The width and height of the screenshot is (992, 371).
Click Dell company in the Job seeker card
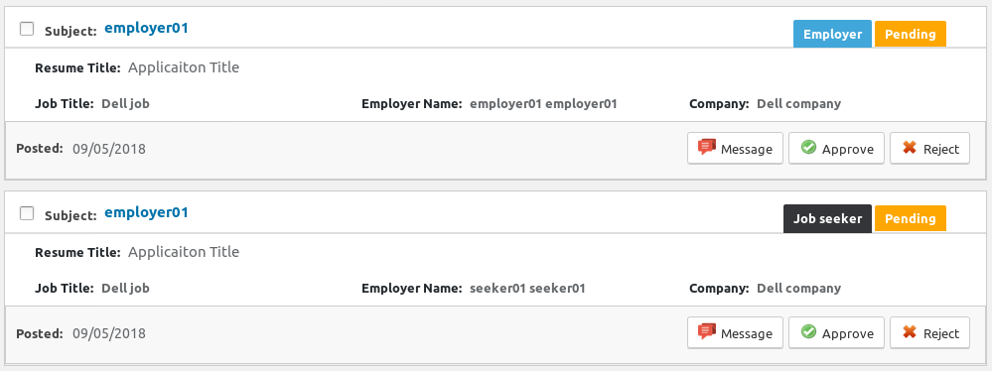(799, 289)
